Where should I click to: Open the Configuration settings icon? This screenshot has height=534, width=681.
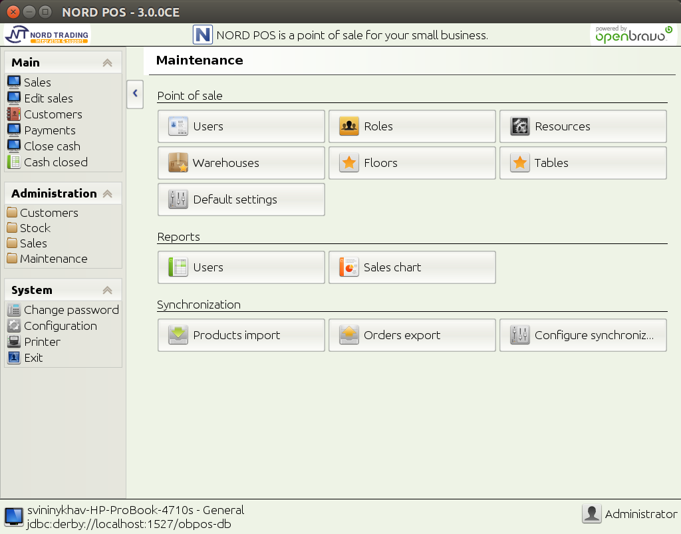[14, 325]
